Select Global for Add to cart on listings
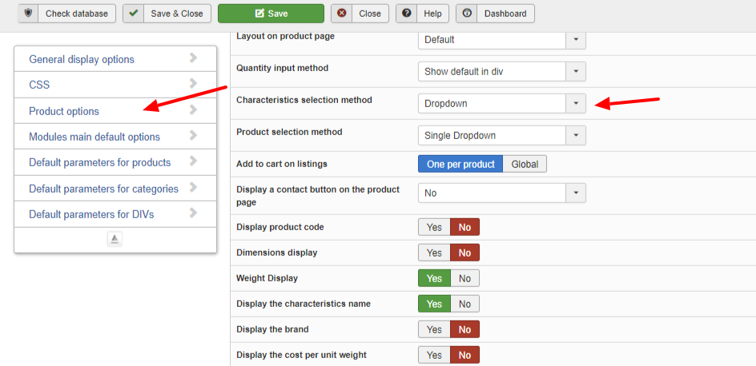The width and height of the screenshot is (756, 366). coord(525,164)
